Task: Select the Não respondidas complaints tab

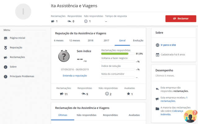Action: click(x=86, y=115)
